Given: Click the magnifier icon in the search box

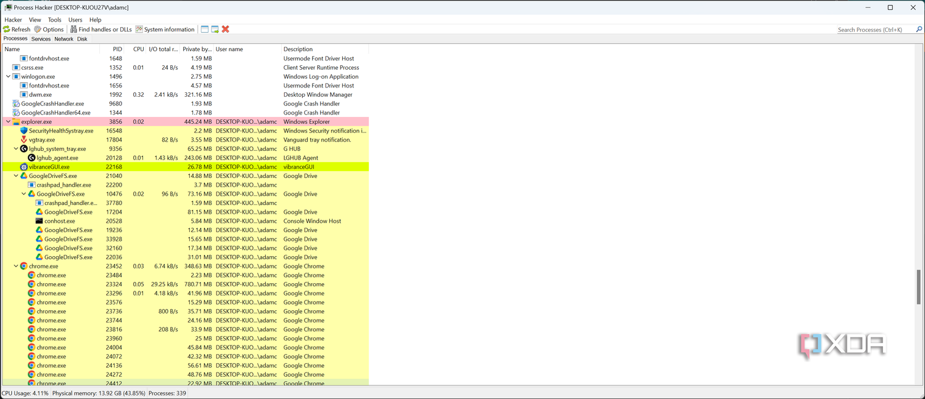Looking at the screenshot, I should (x=919, y=30).
